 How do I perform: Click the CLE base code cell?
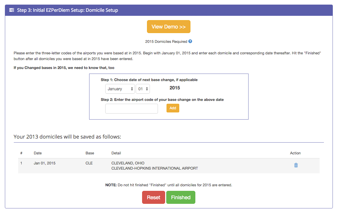click(89, 163)
